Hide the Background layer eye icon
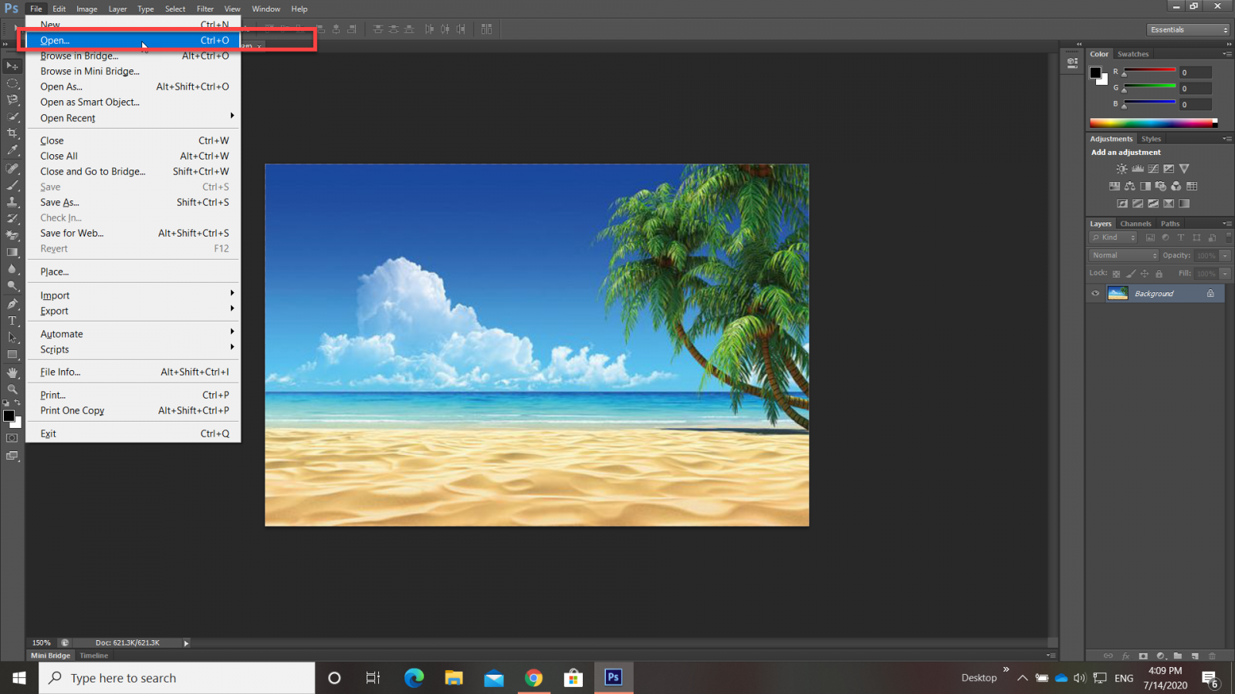This screenshot has height=694, width=1235. tap(1095, 294)
